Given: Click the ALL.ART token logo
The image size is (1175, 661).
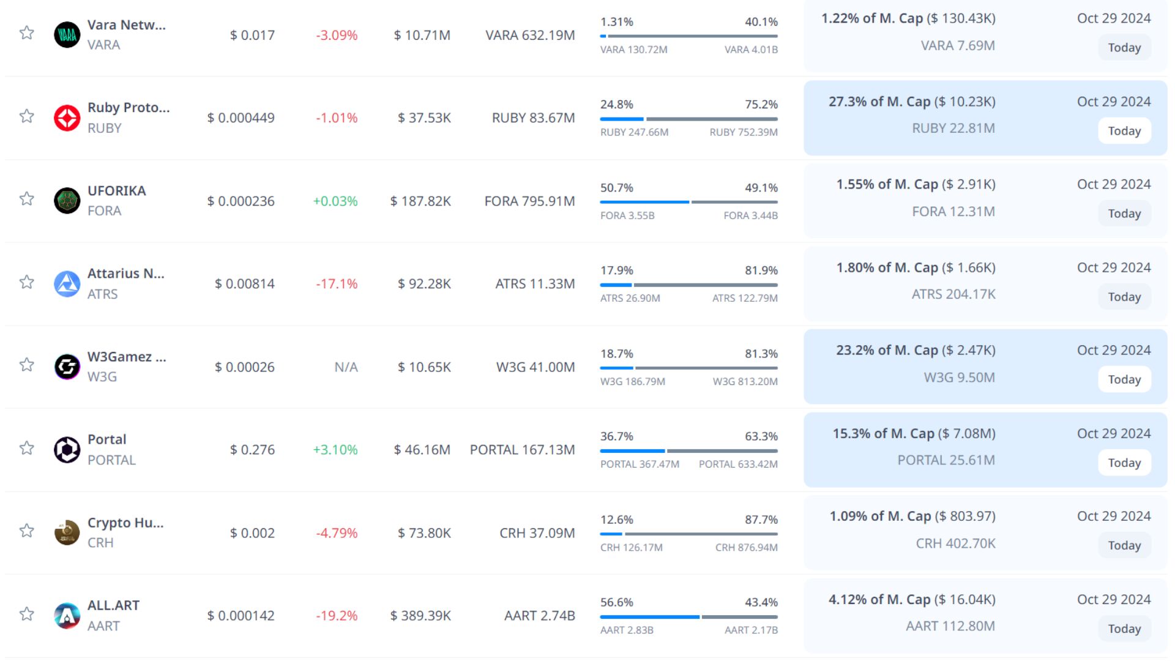Looking at the screenshot, I should point(67,616).
